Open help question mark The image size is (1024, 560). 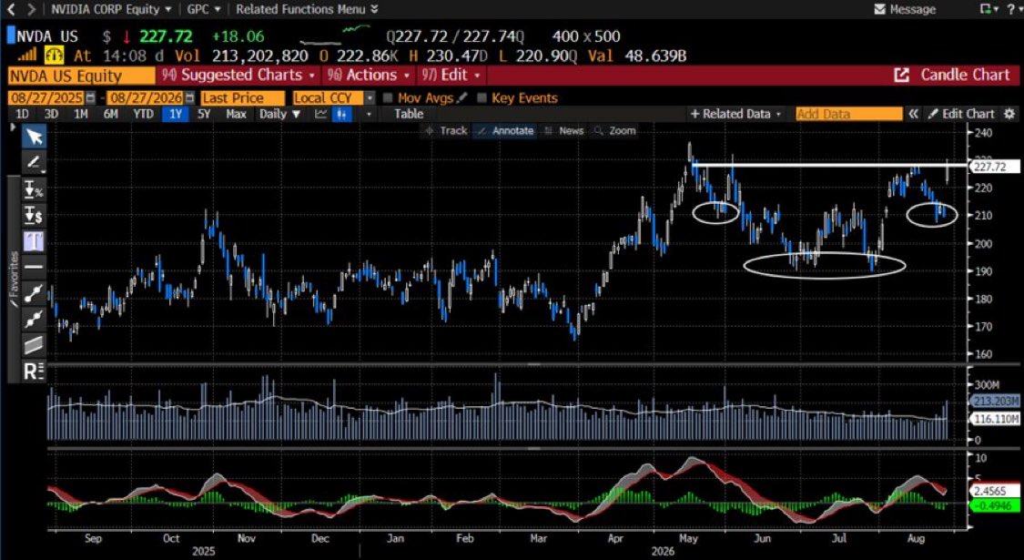(x=1011, y=9)
